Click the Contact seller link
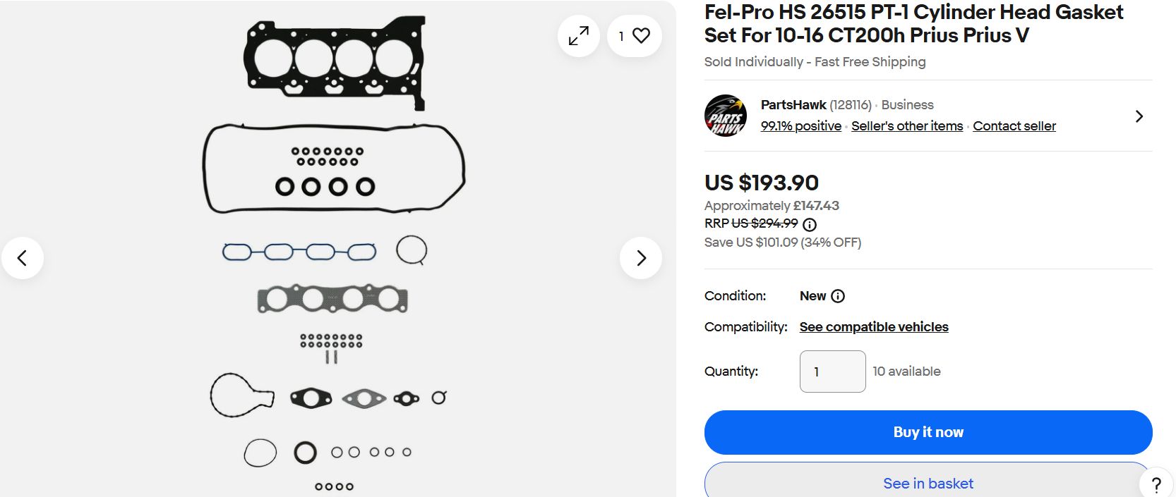The image size is (1176, 497). pyautogui.click(x=1014, y=126)
